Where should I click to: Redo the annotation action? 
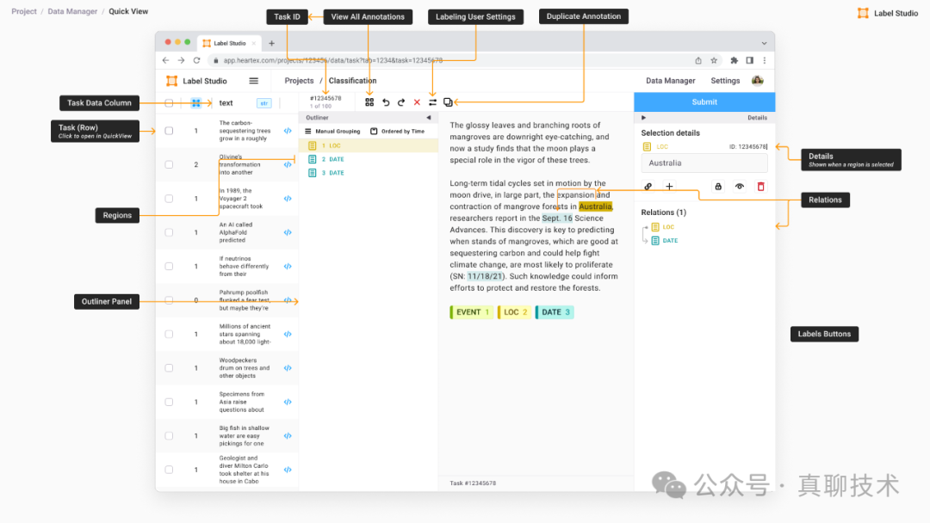401,102
